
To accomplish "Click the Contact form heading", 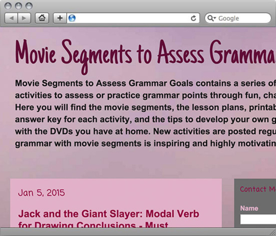I will (x=258, y=189).
